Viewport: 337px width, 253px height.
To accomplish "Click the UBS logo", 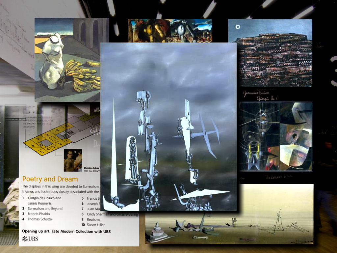I will [x=30, y=239].
